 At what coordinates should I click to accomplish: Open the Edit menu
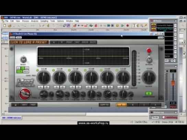[12, 21]
